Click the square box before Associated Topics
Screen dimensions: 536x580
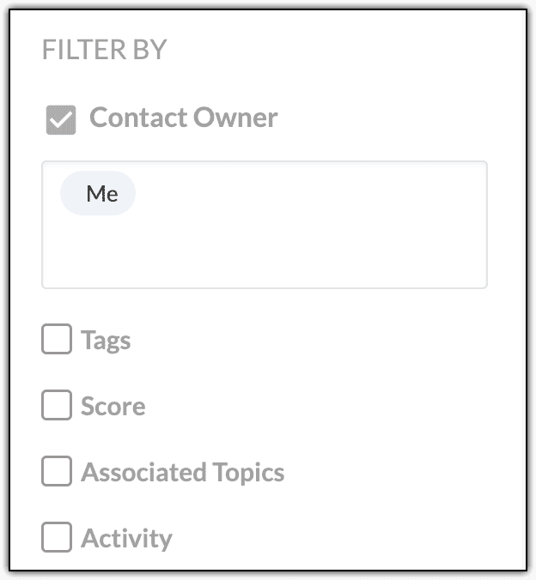[x=57, y=472]
